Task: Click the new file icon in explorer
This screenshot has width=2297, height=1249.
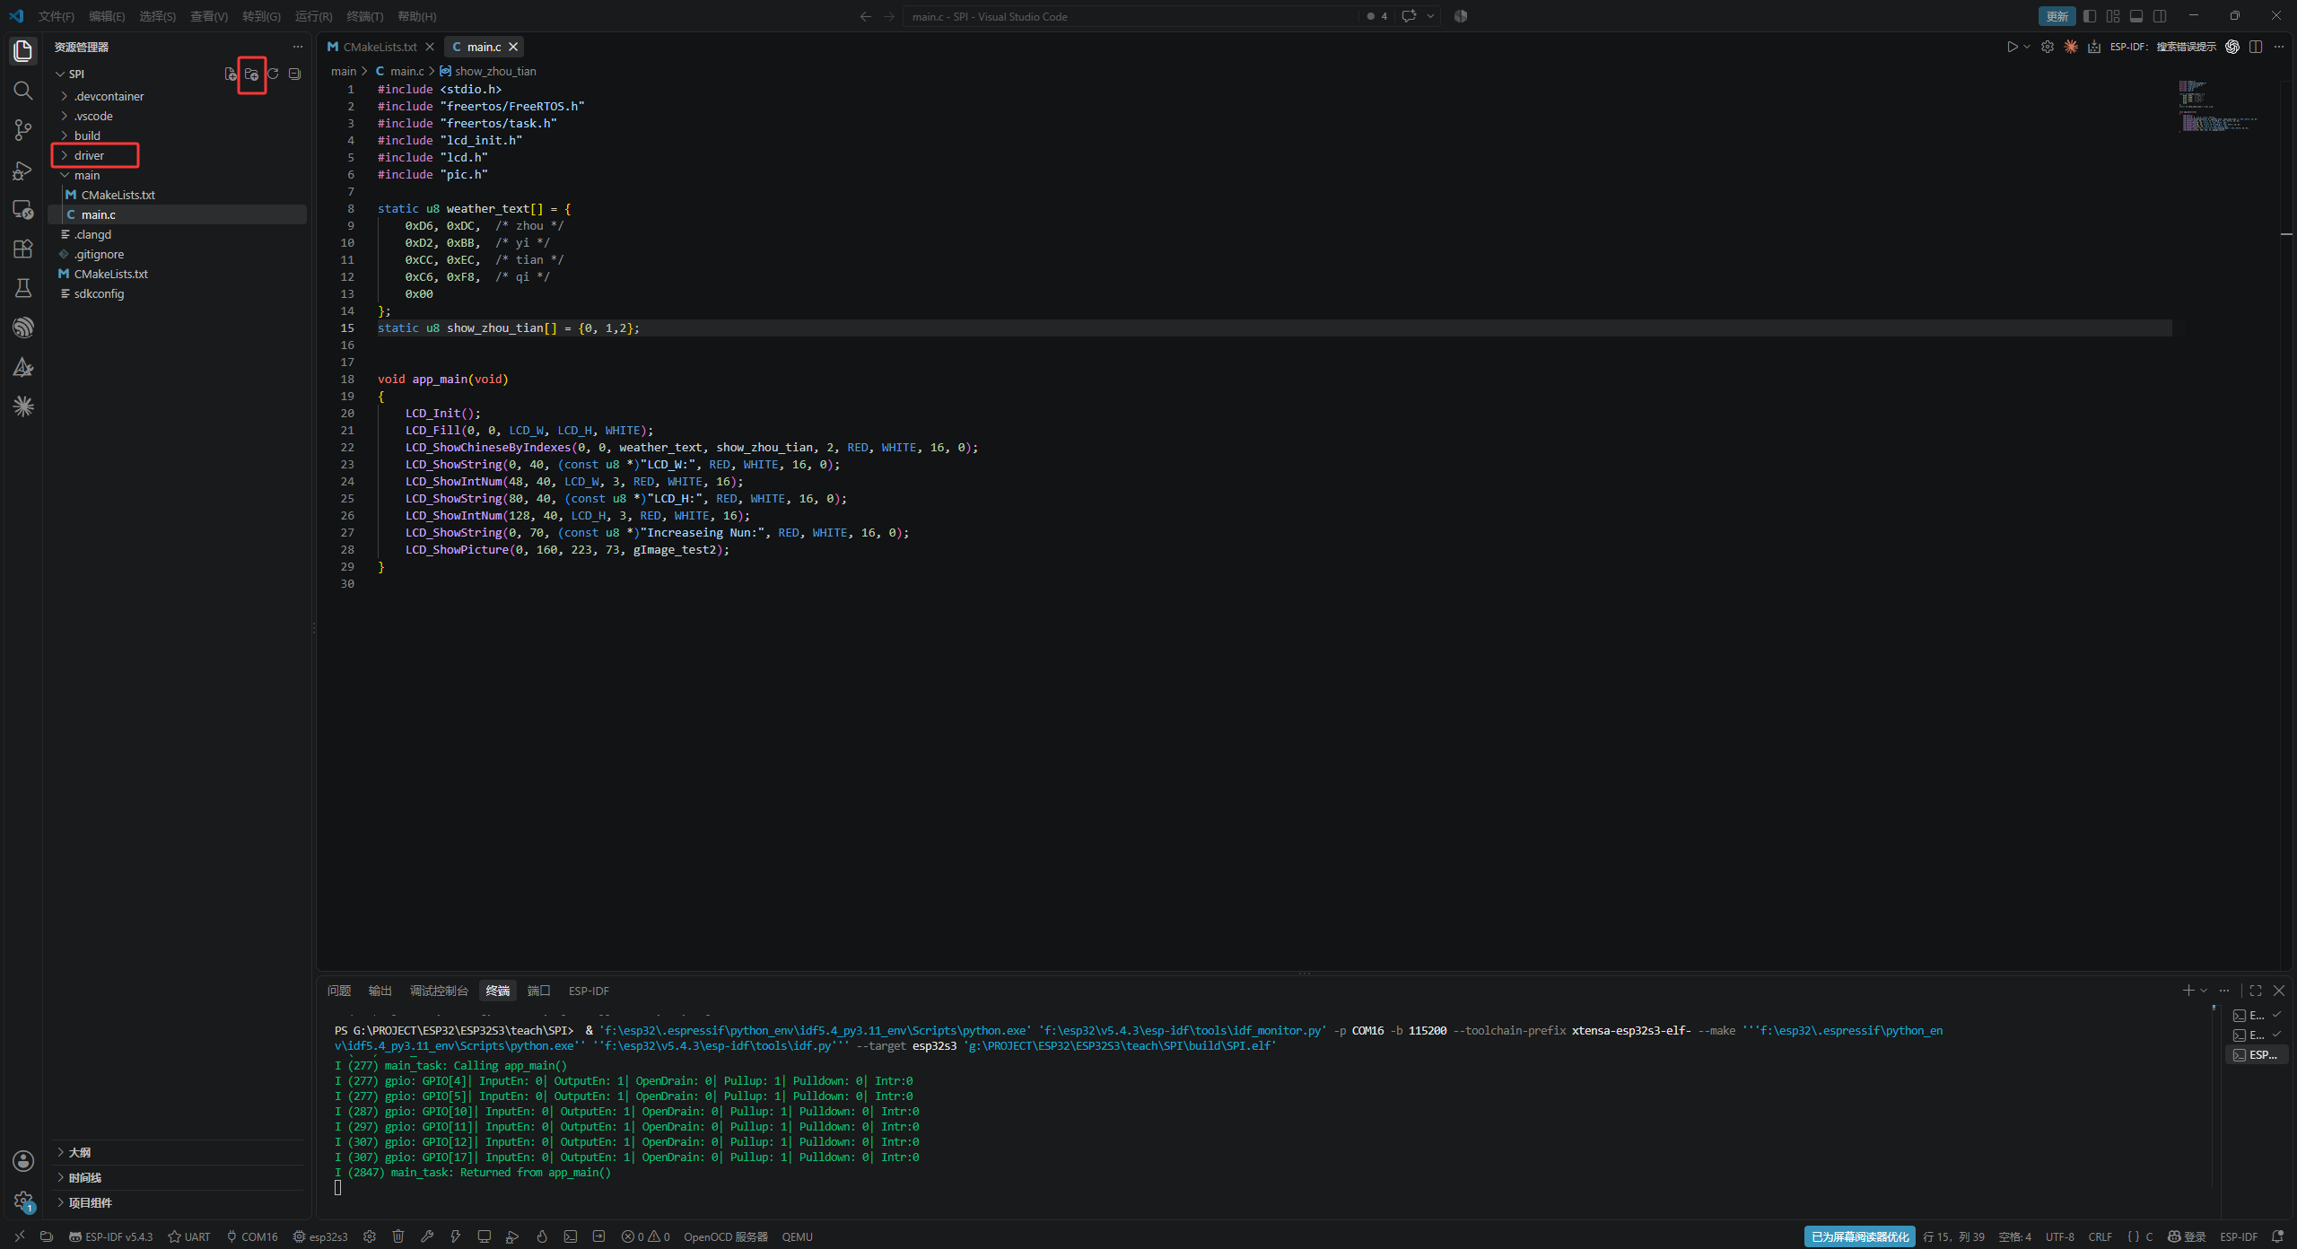Action: click(x=231, y=74)
